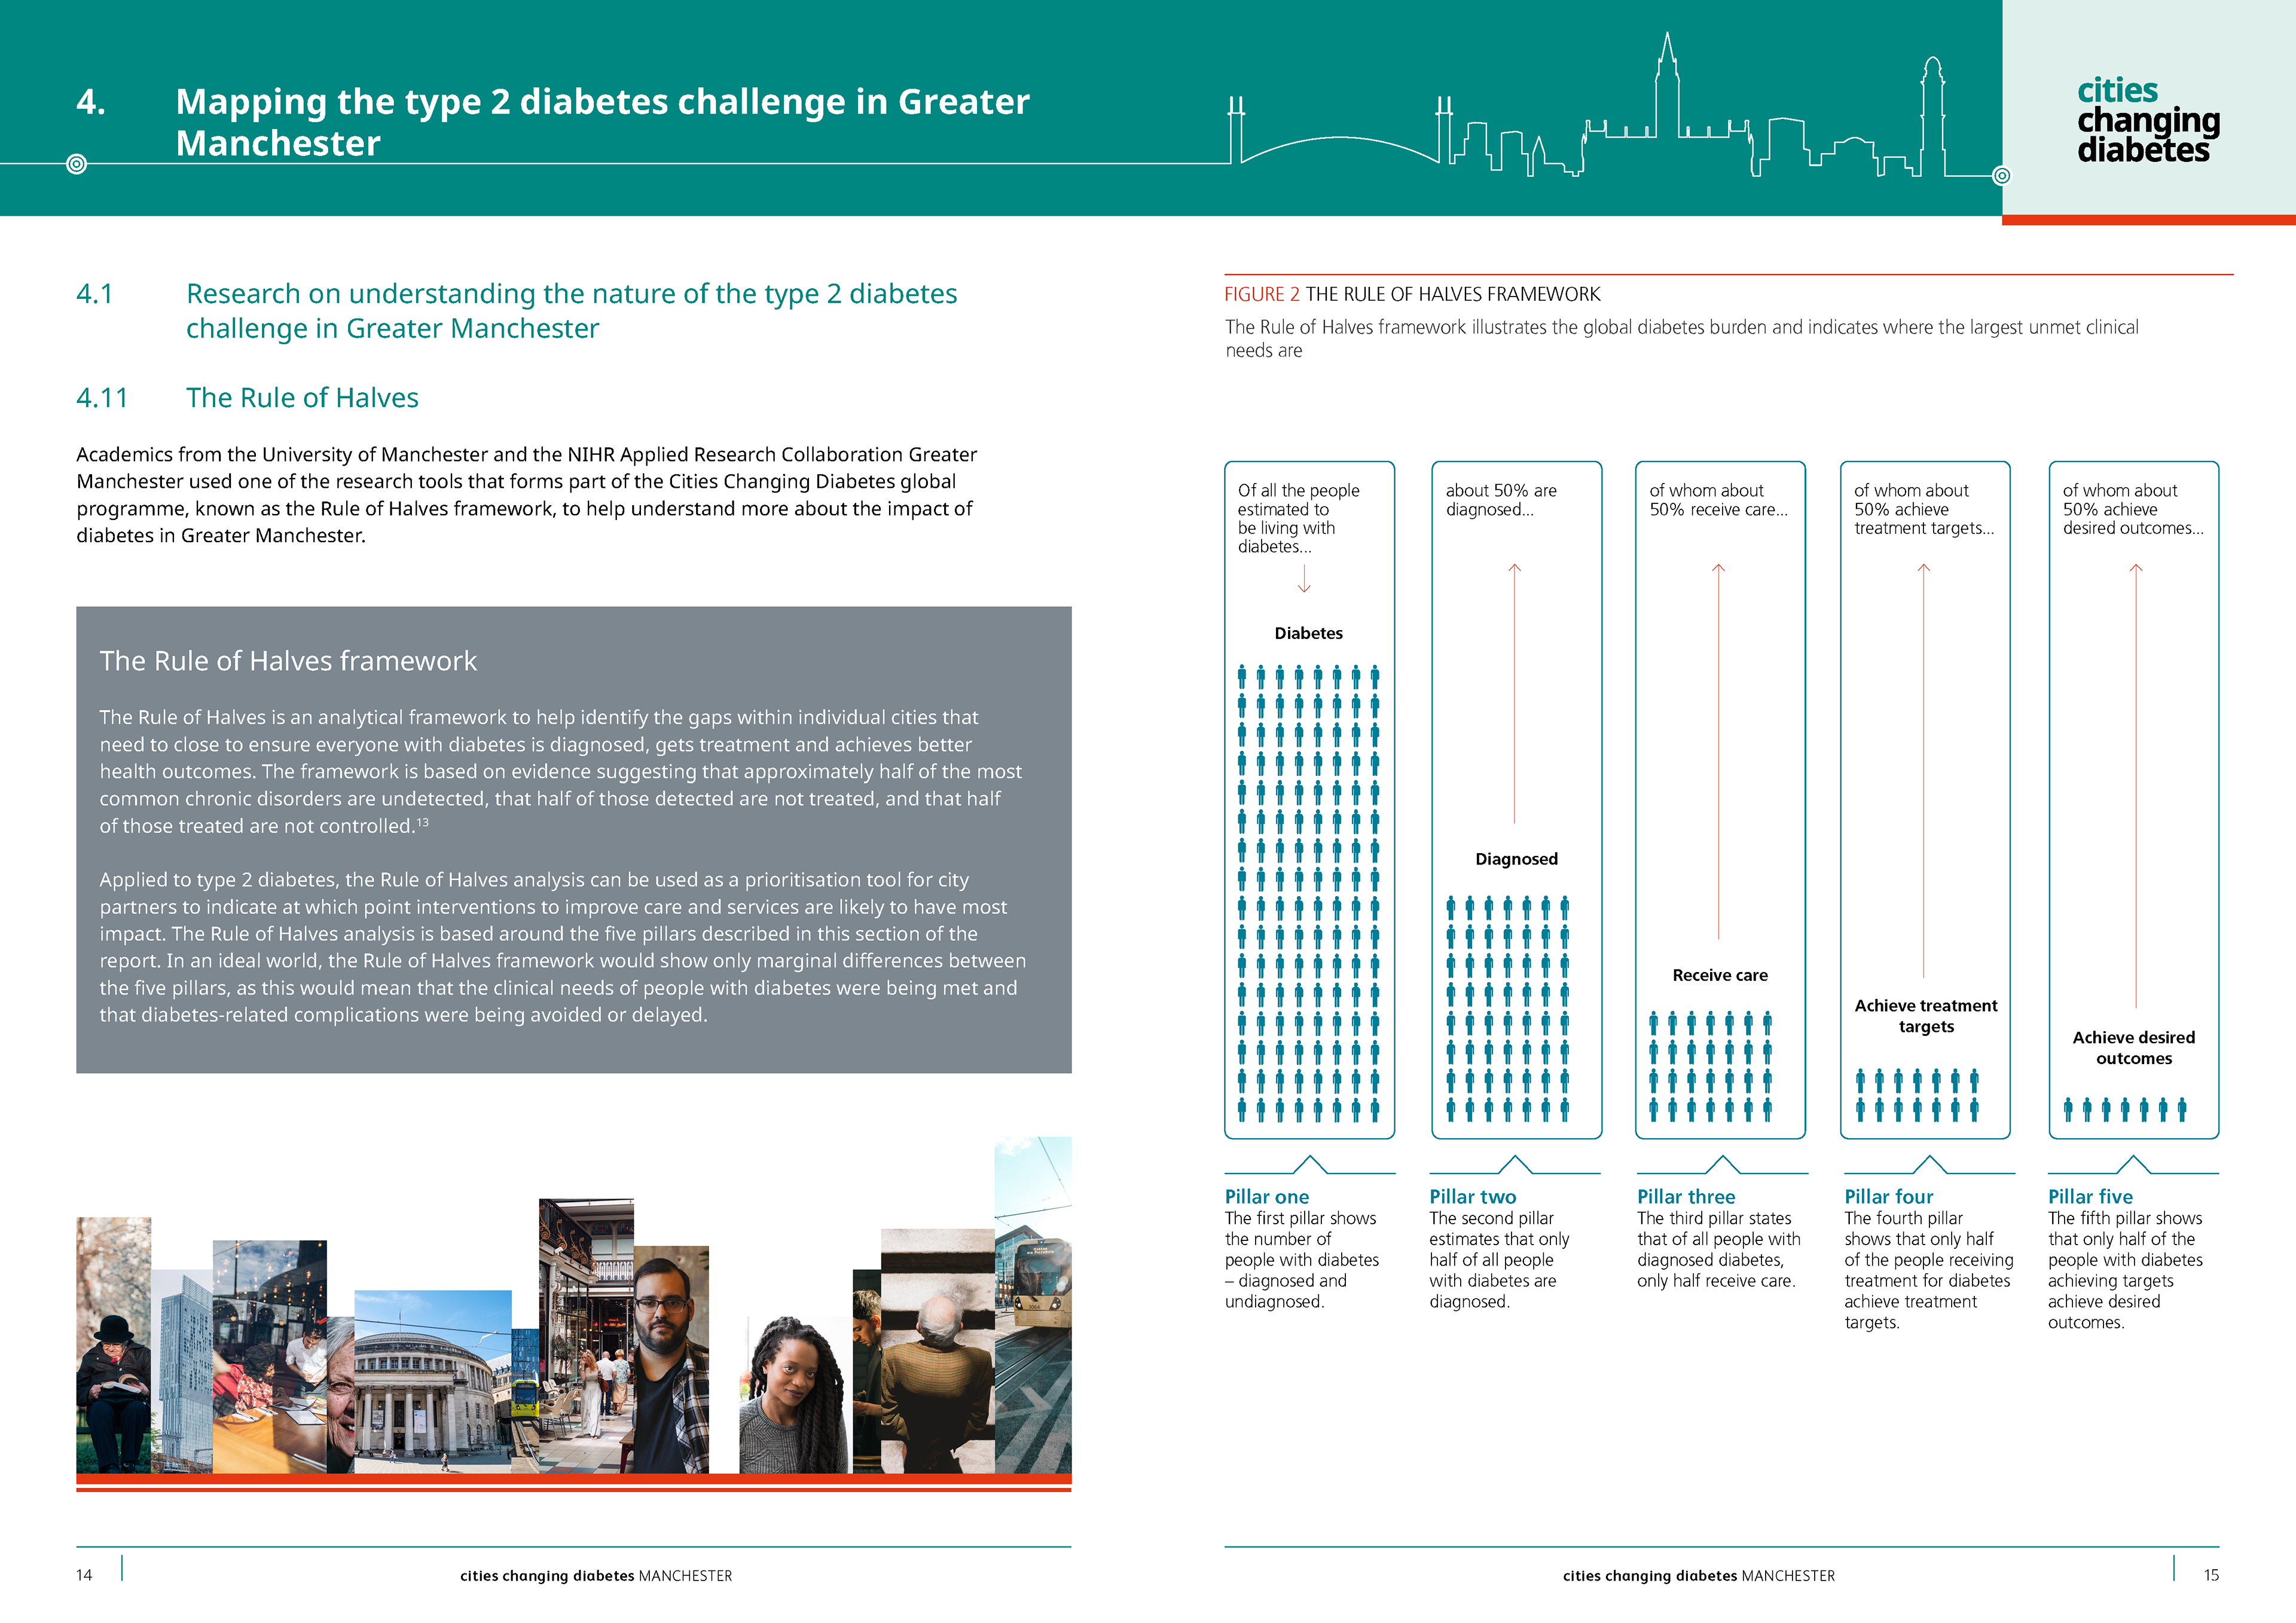Click the people icons under Achieve treatment targets
This screenshot has width=2296, height=1623.
pyautogui.click(x=1917, y=1094)
